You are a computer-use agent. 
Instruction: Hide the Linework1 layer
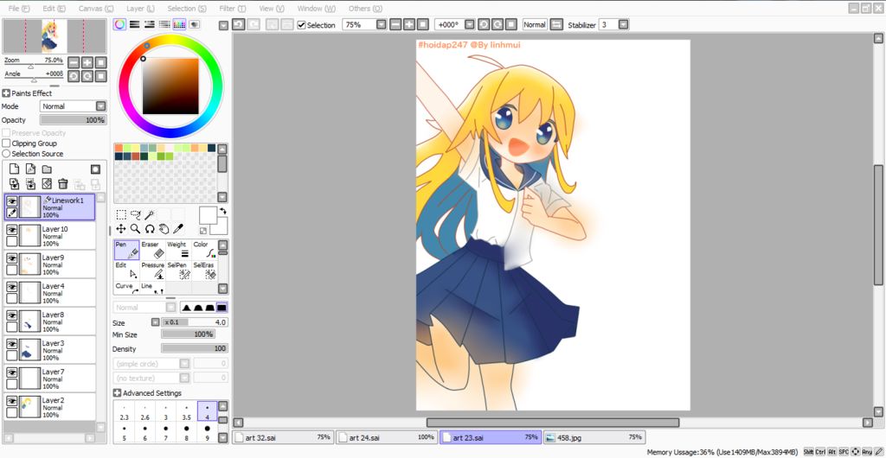pyautogui.click(x=11, y=201)
